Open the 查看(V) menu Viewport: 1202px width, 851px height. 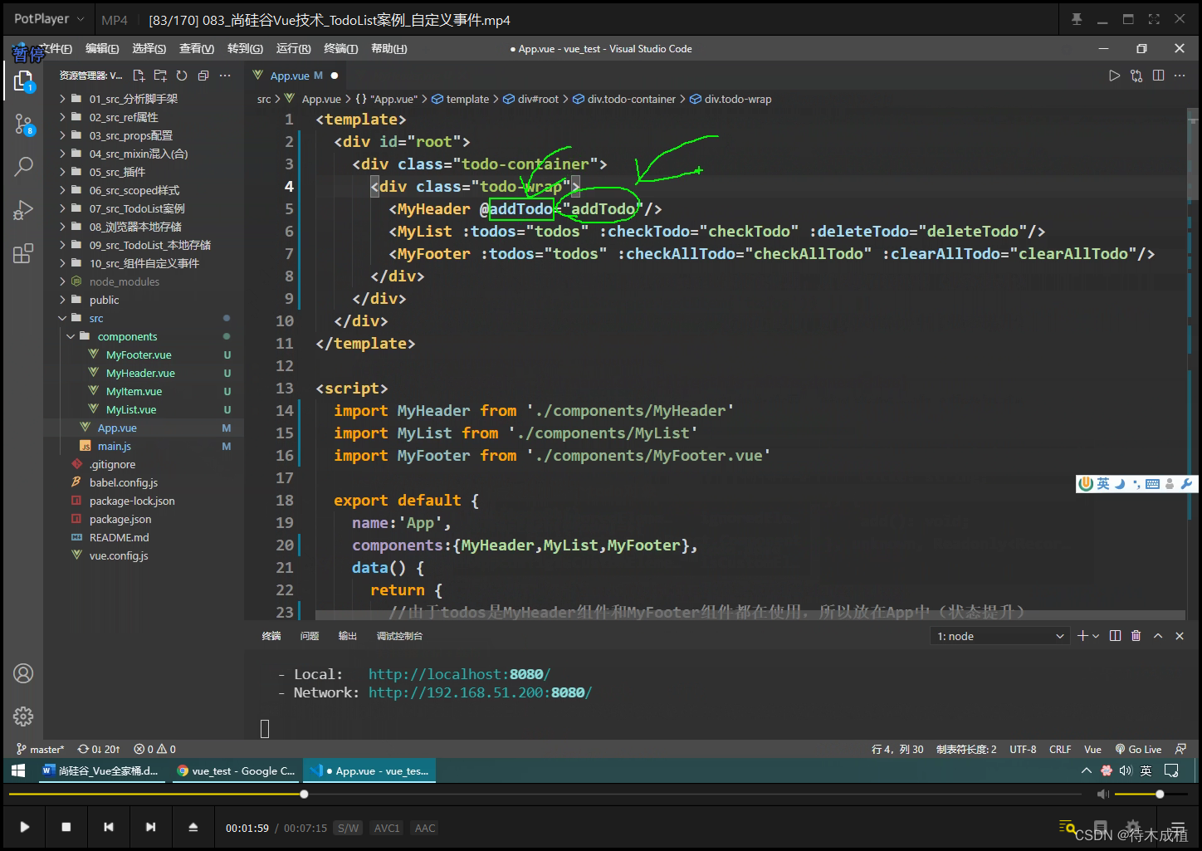point(197,49)
